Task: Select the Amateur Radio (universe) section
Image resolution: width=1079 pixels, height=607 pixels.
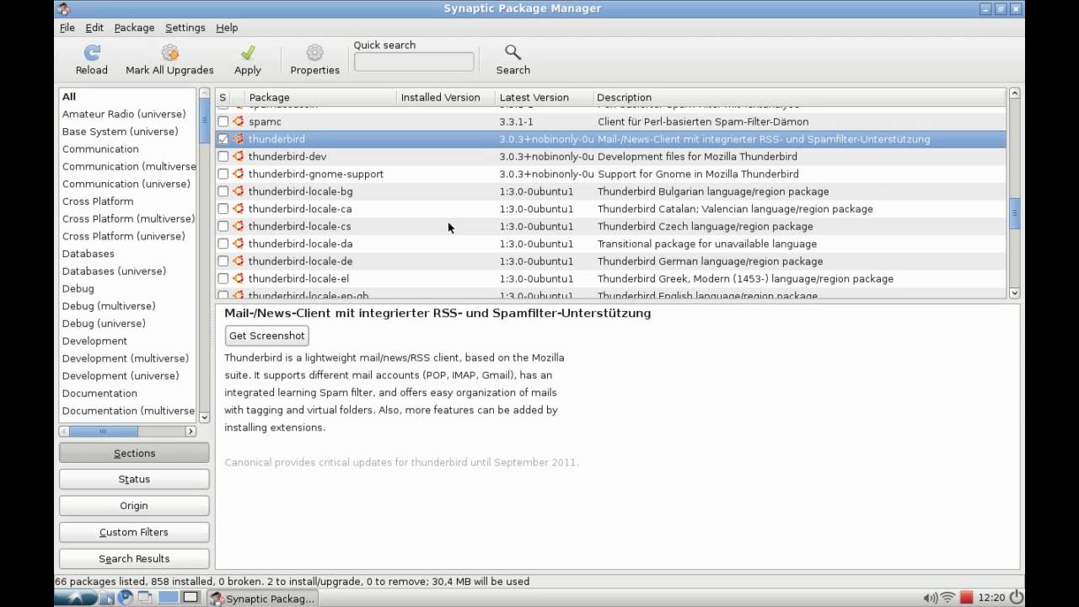Action: (124, 114)
